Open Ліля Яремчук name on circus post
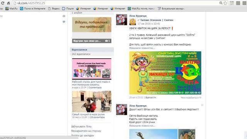 coord(138,16)
